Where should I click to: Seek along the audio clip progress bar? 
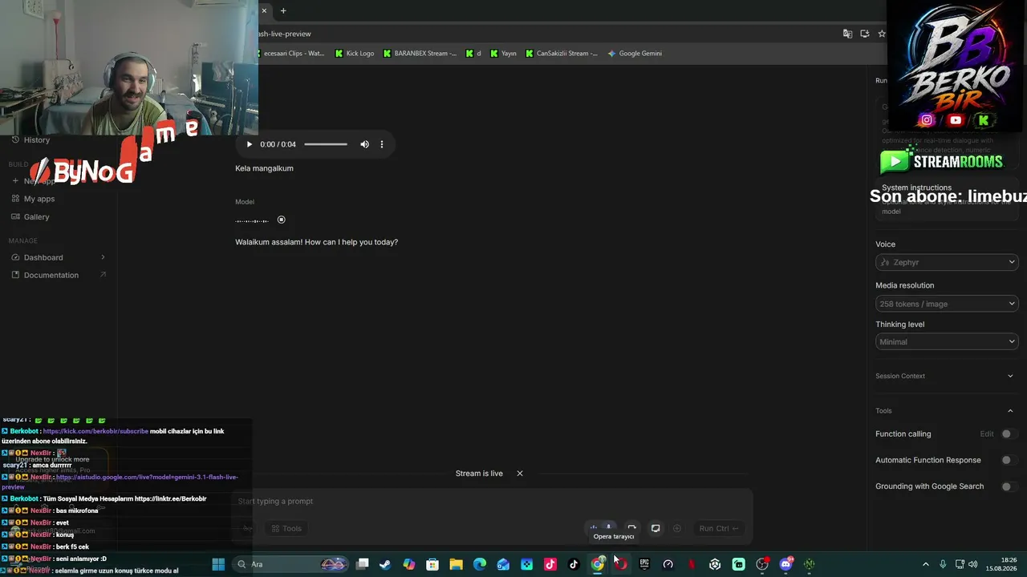click(326, 144)
